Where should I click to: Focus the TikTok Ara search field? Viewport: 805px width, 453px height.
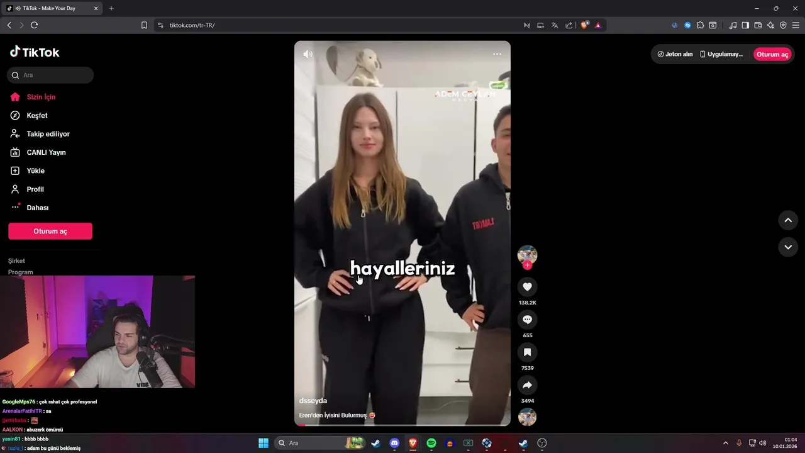click(50, 75)
